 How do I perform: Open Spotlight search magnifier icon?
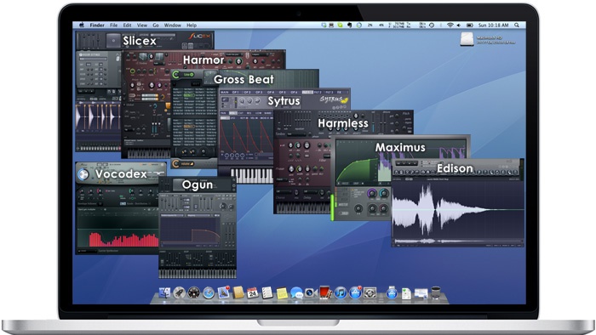[x=517, y=25]
